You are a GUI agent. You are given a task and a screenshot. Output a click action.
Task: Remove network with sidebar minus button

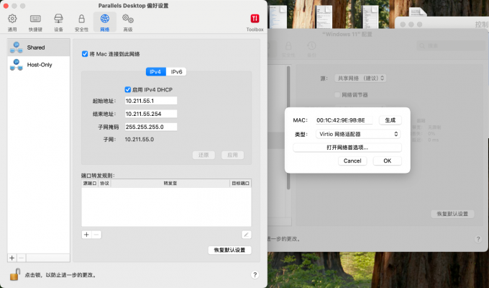pyautogui.click(x=21, y=258)
